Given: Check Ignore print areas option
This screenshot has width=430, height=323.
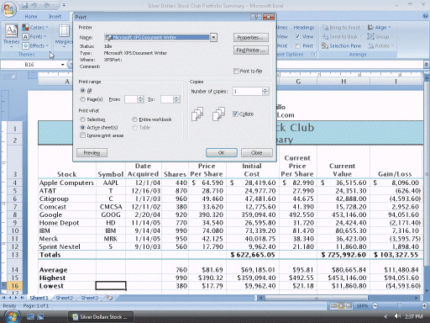Looking at the screenshot, I should [82, 135].
